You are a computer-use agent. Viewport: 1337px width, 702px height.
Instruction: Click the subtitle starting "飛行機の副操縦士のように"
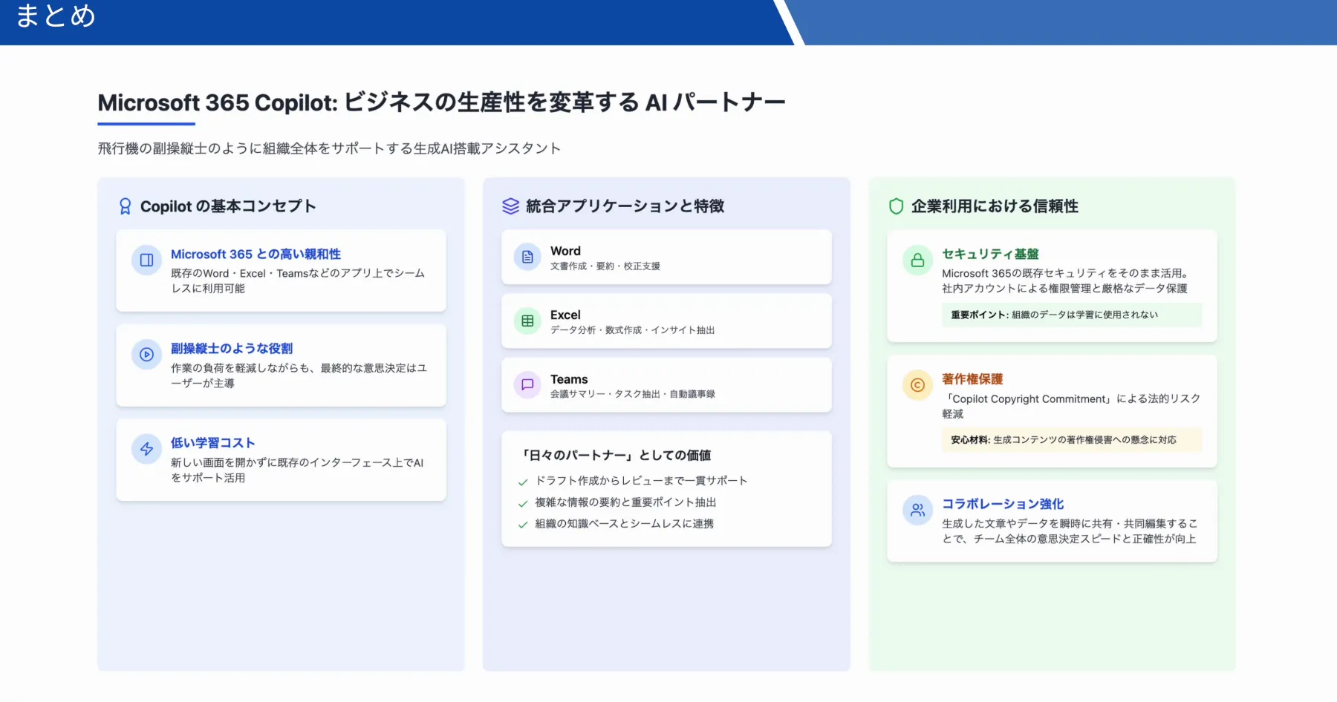(x=329, y=148)
